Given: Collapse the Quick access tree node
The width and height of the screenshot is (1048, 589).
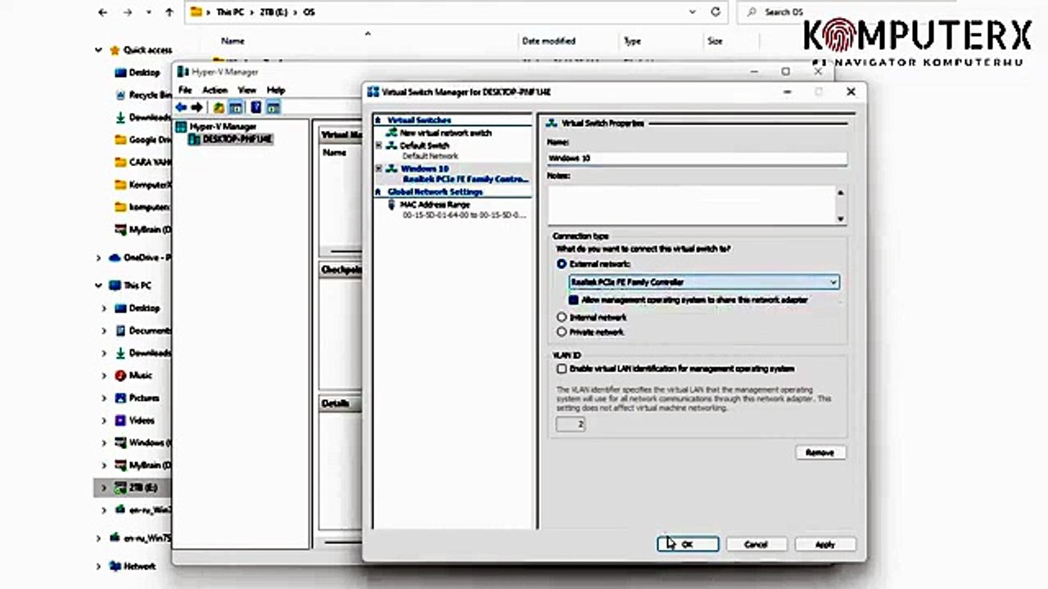Looking at the screenshot, I should click(99, 50).
